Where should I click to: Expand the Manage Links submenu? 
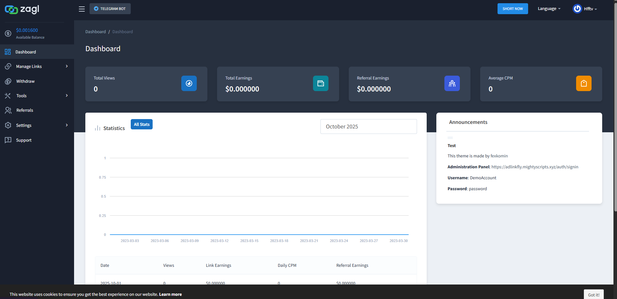click(x=37, y=66)
